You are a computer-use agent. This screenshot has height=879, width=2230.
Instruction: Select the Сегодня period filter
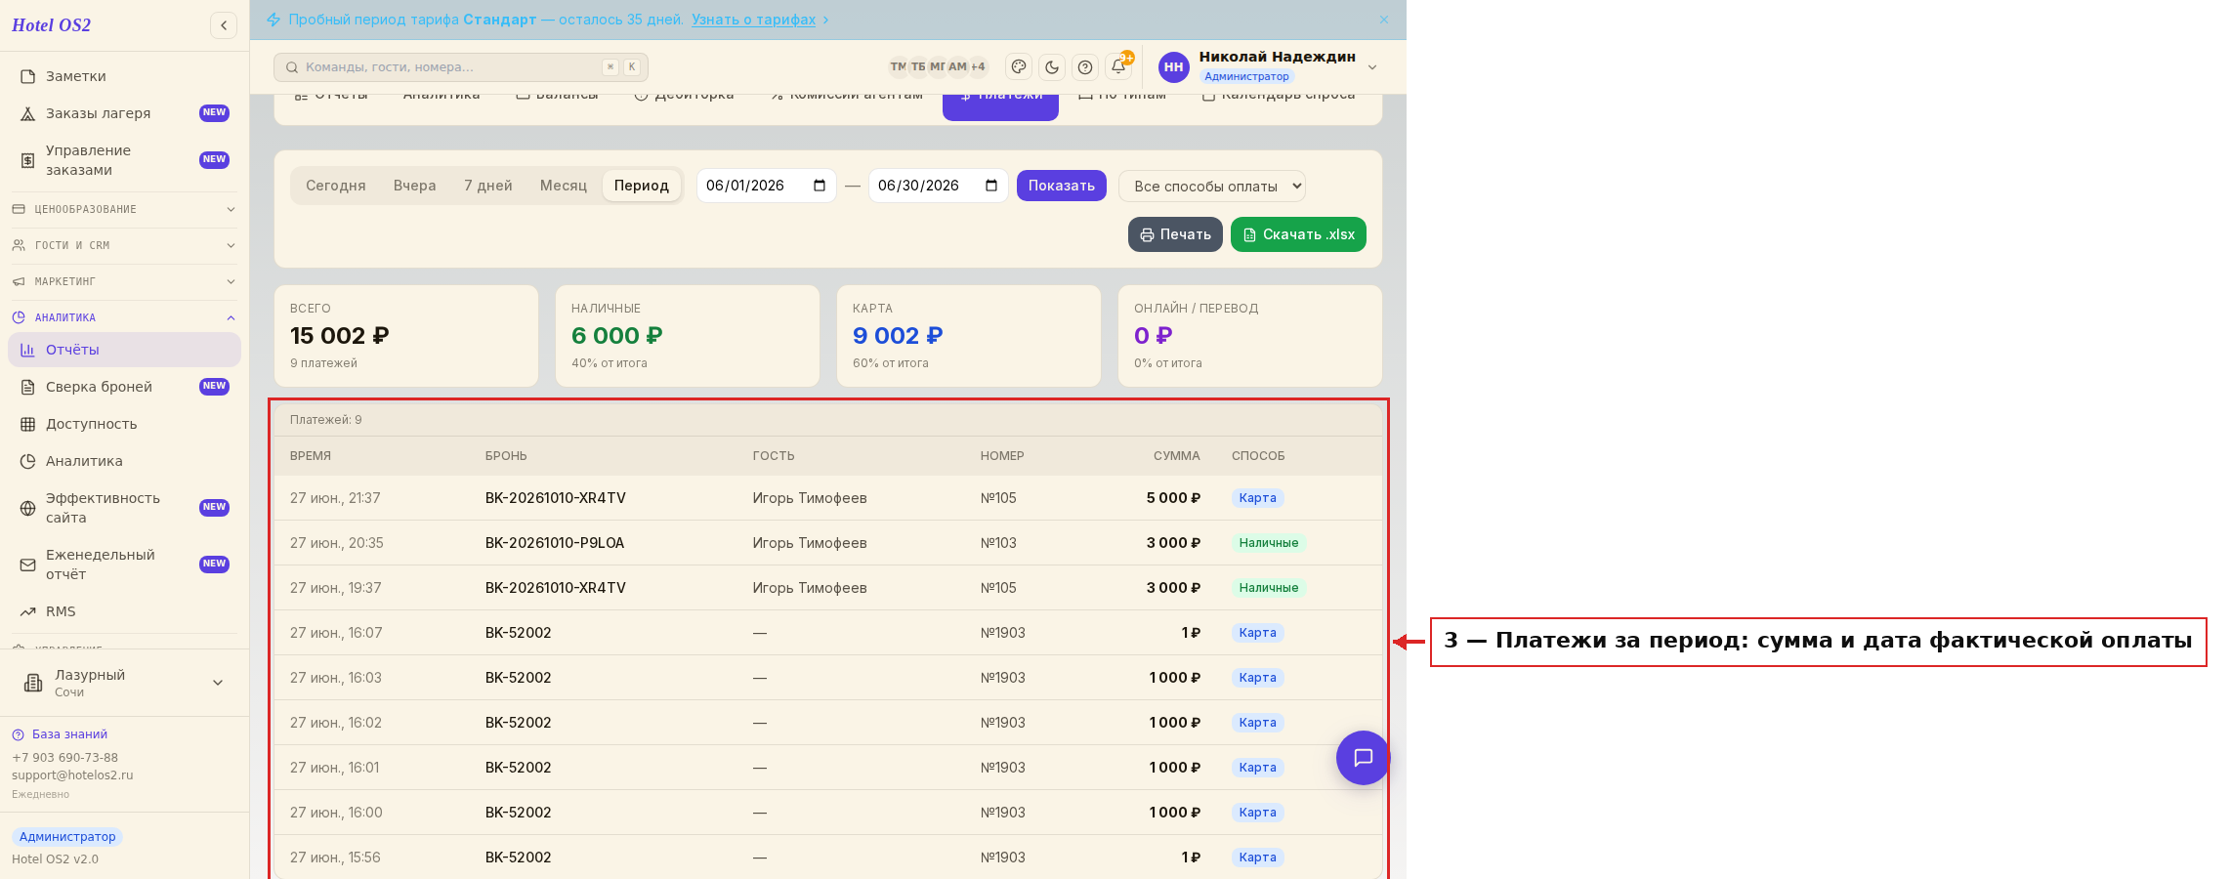point(335,186)
